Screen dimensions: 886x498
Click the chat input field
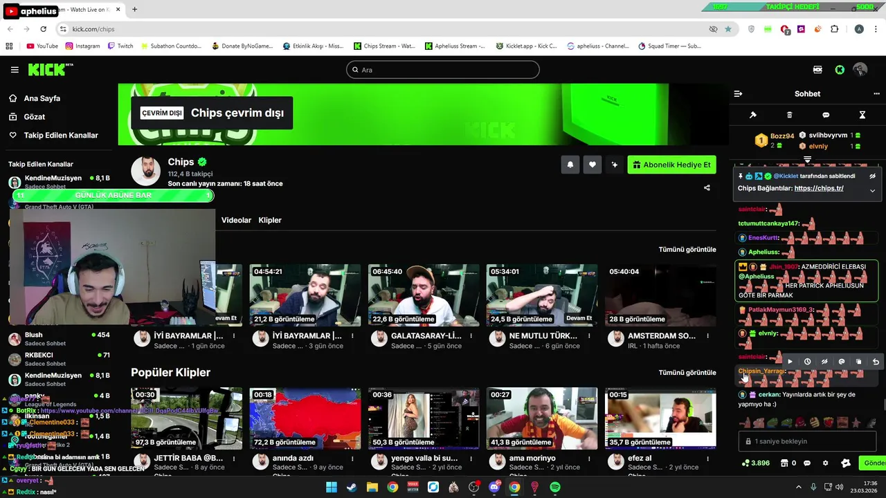[807, 441]
